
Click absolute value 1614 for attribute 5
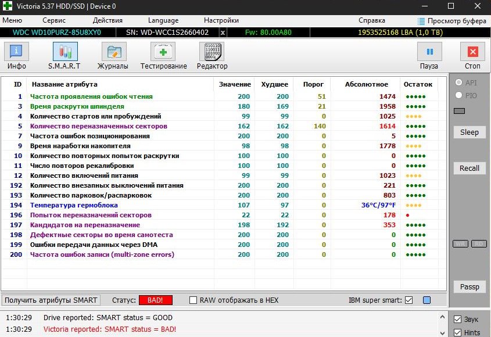coord(388,126)
